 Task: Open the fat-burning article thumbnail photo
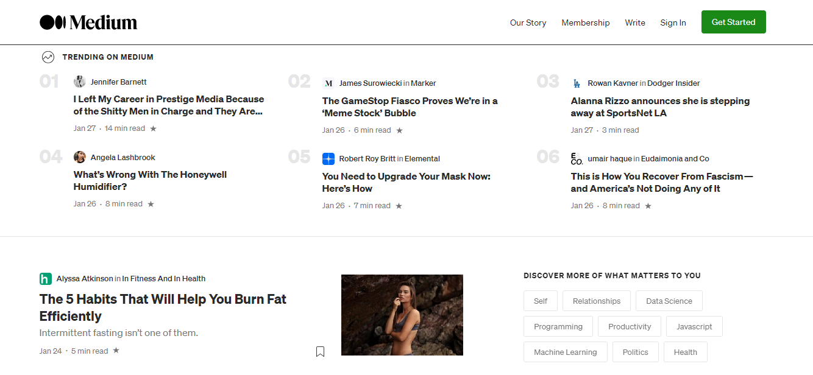coord(402,315)
